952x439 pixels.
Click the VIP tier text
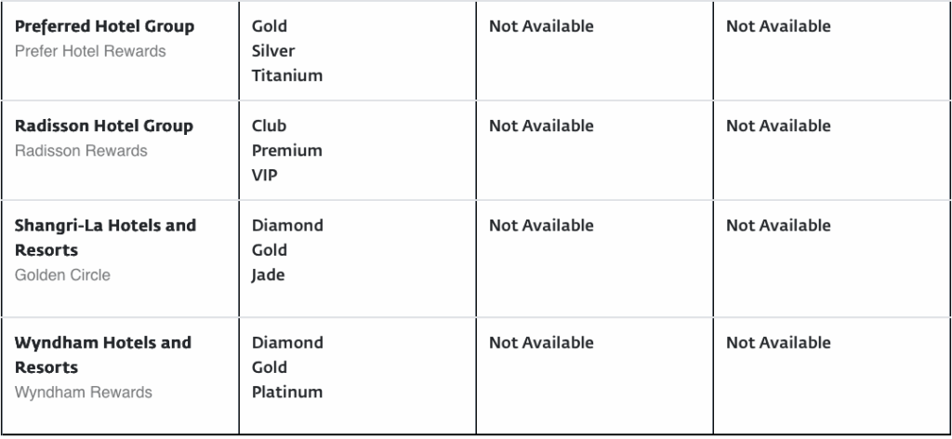pyautogui.click(x=265, y=175)
